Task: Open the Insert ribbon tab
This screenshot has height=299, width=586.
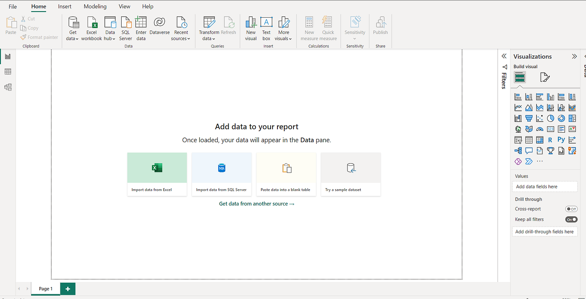Action: coord(64,6)
